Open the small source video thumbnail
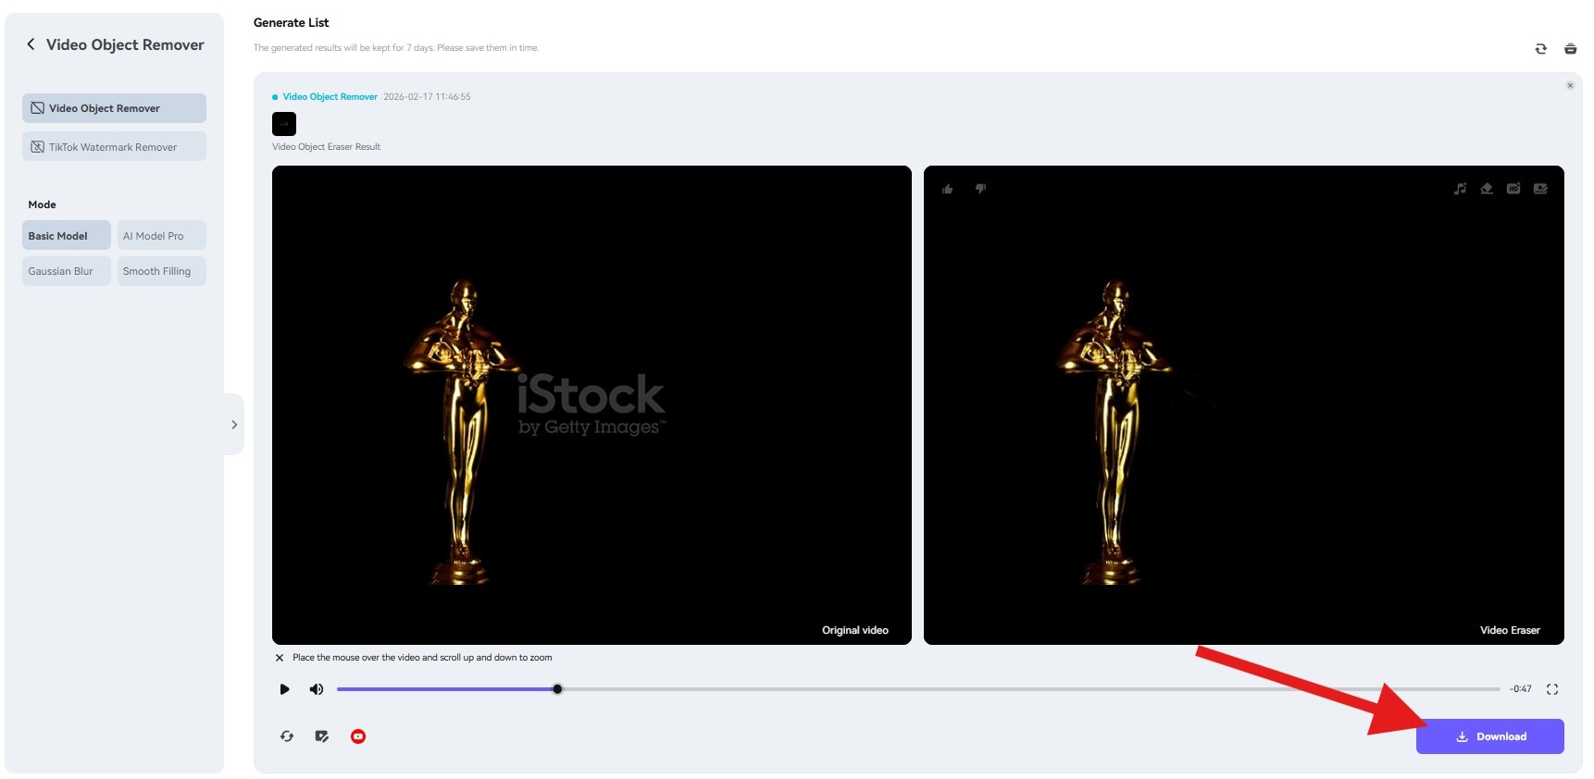The height and width of the screenshot is (779, 1594). point(284,124)
